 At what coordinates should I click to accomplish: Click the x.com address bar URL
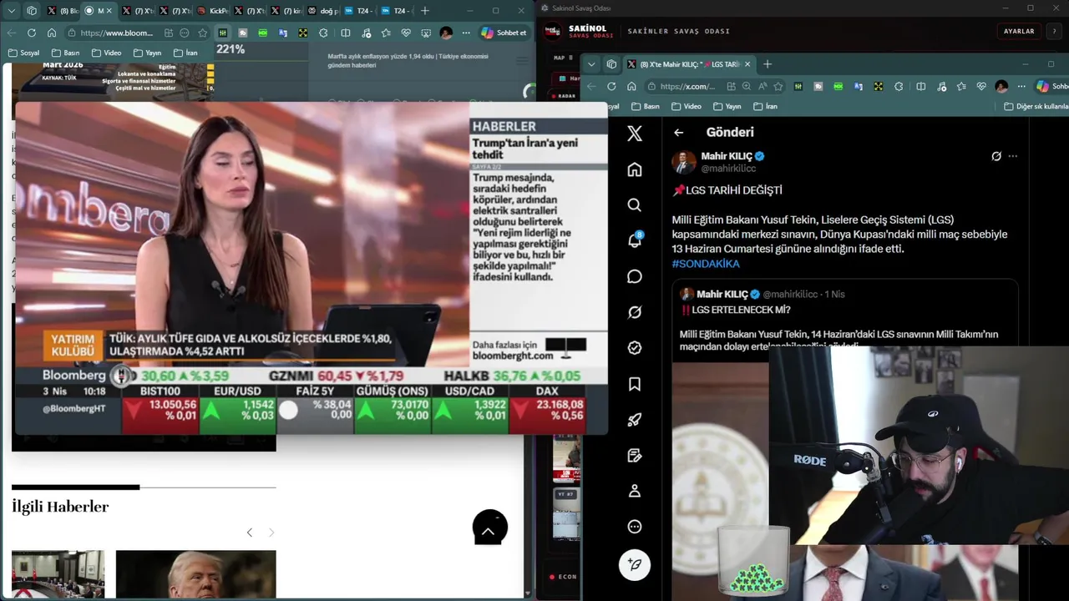(687, 86)
